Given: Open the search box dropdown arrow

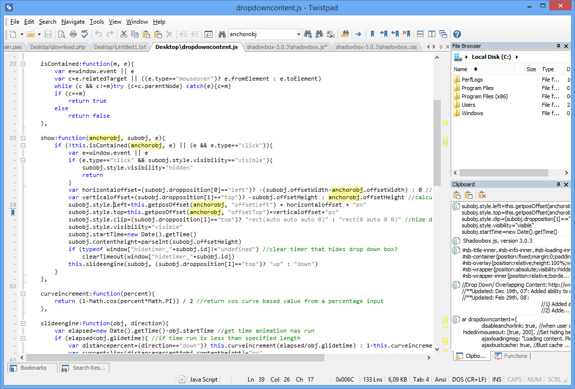Looking at the screenshot, I should (299, 35).
